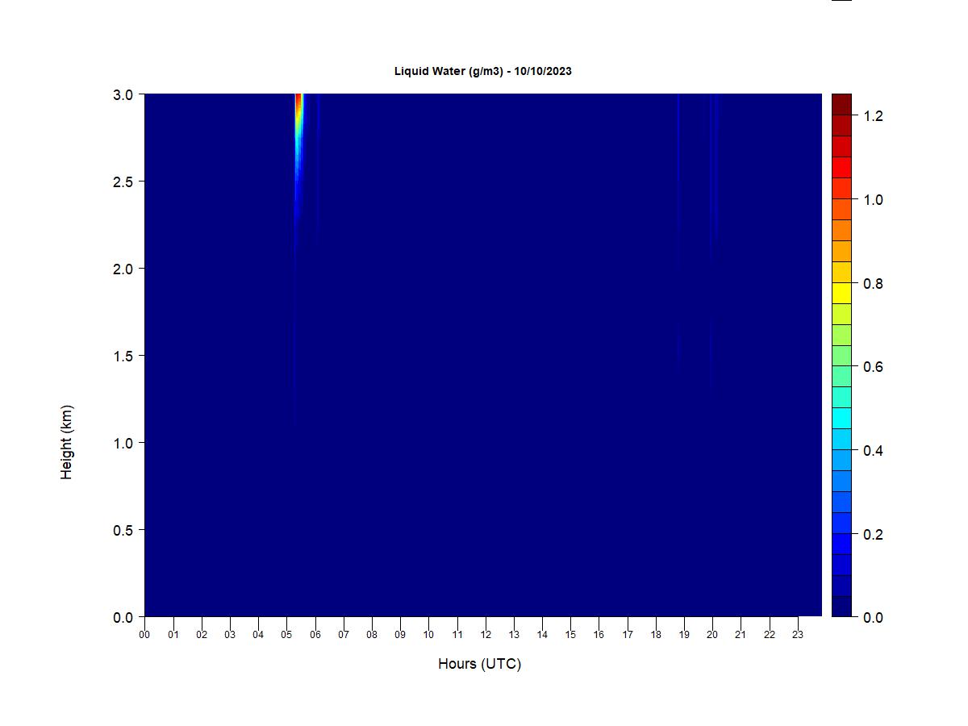Click the hour tick label "03"

pyautogui.click(x=230, y=635)
